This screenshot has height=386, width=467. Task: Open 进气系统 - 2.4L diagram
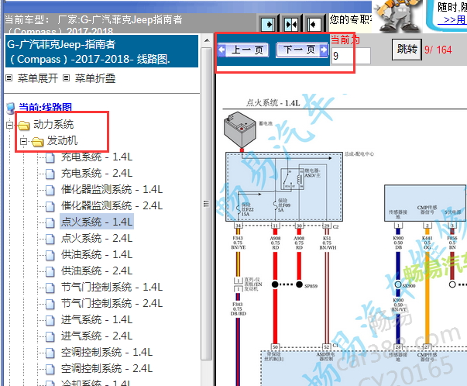[97, 336]
